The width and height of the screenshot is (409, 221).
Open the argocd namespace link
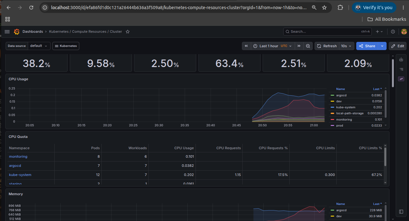(x=15, y=166)
